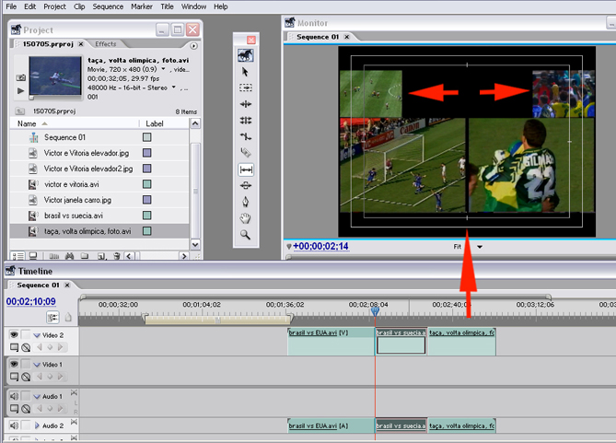This screenshot has width=616, height=443.
Task: Collapse the Video 2 track
Action: pyautogui.click(x=37, y=335)
